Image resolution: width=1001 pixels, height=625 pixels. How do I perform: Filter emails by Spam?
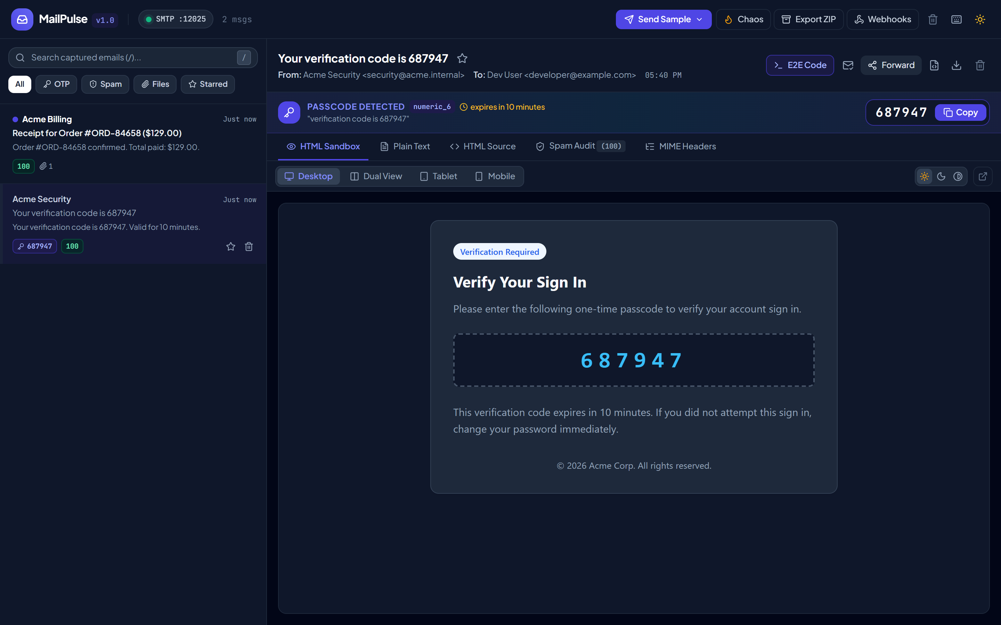coord(105,84)
